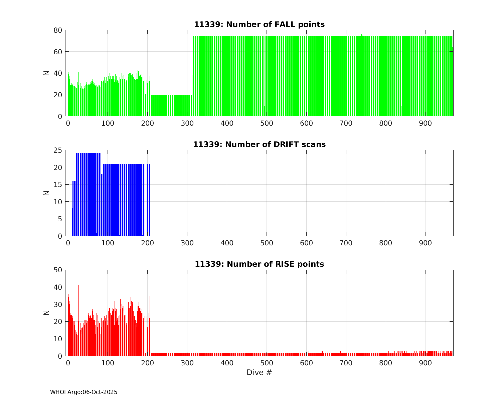Click the N y-axis label of RISE chart
Image resolution: width=501 pixels, height=400 pixels.
pos(47,313)
